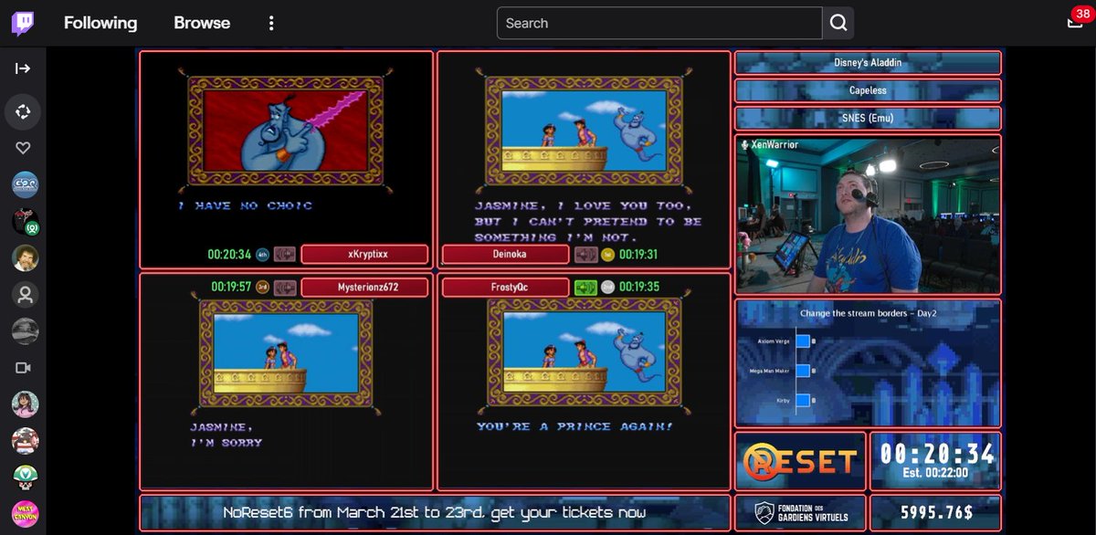Open the green mushroom V channel avatar
This screenshot has height=535, width=1096.
pyautogui.click(x=25, y=477)
